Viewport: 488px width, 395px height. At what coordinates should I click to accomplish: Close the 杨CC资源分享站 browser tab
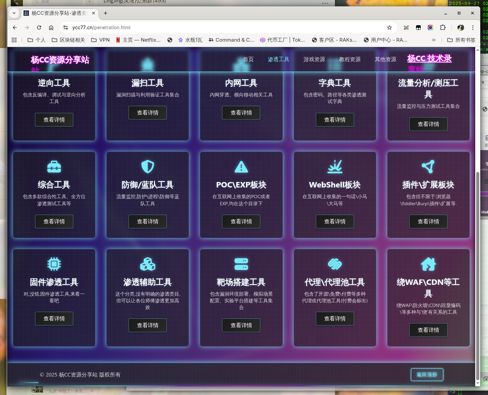[93, 13]
